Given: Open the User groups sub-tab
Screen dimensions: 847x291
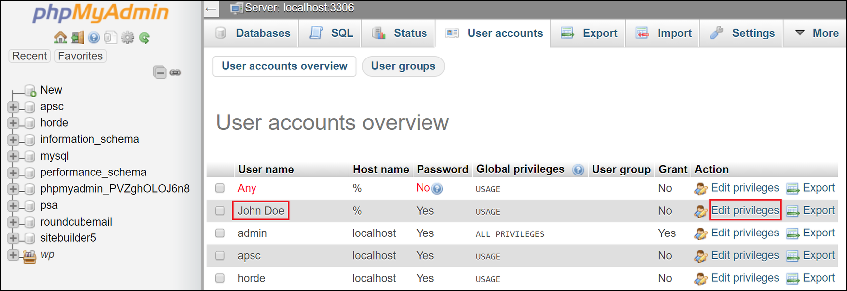Looking at the screenshot, I should [403, 66].
